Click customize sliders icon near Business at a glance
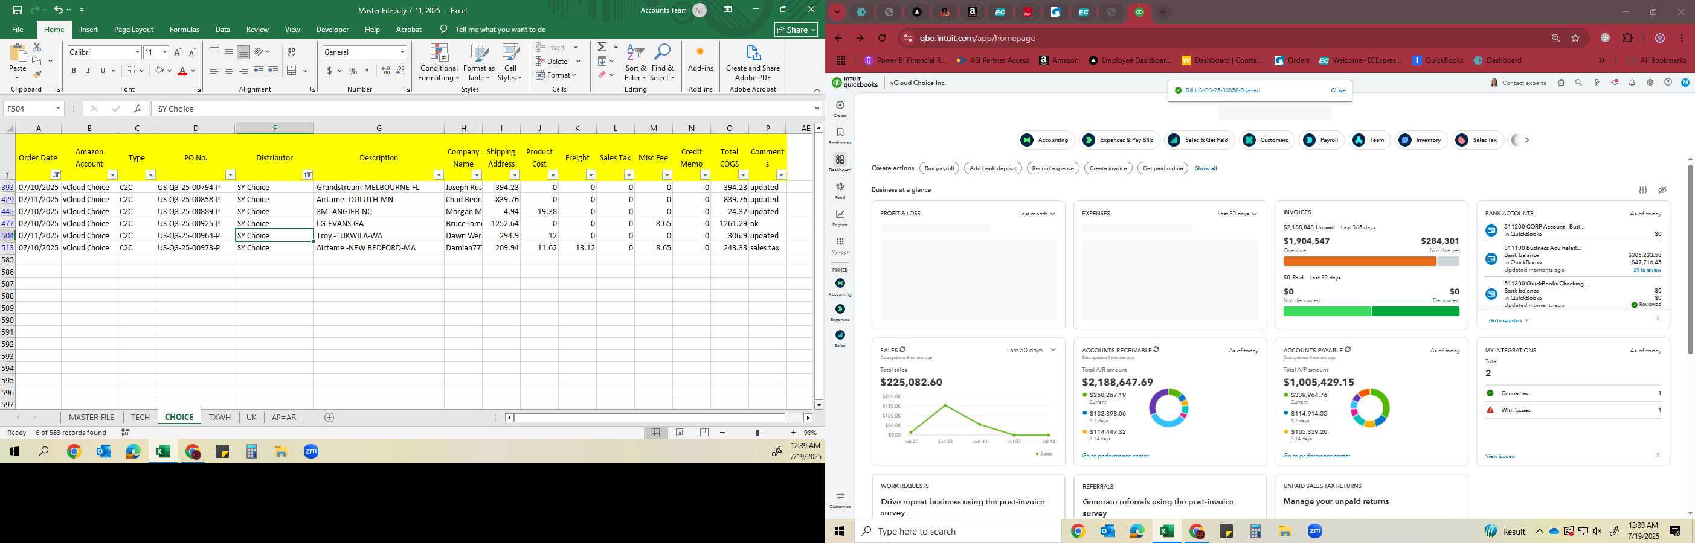The width and height of the screenshot is (1695, 543). pyautogui.click(x=1643, y=190)
